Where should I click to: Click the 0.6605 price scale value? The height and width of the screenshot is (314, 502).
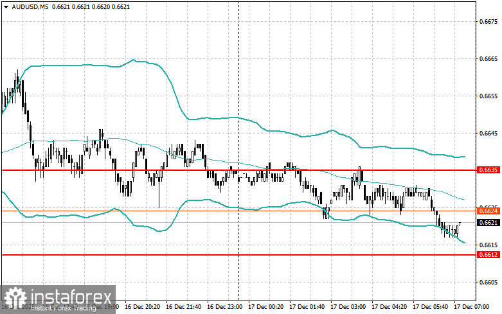(x=489, y=282)
